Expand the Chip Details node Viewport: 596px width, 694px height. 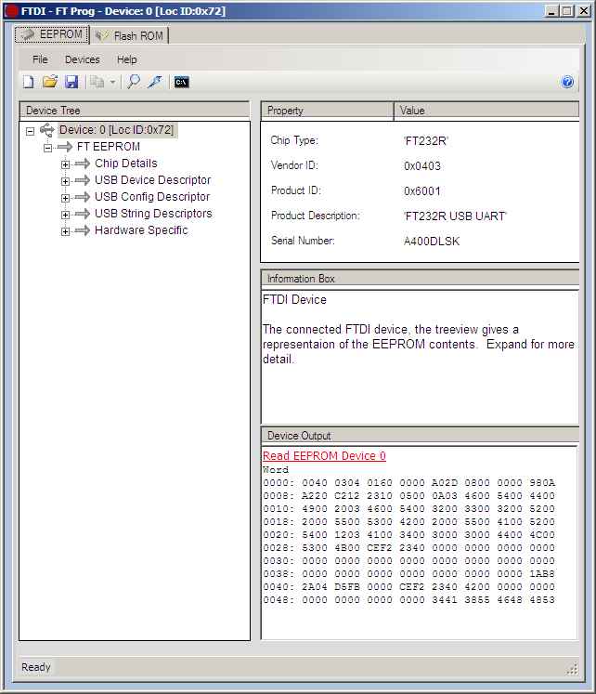[66, 164]
